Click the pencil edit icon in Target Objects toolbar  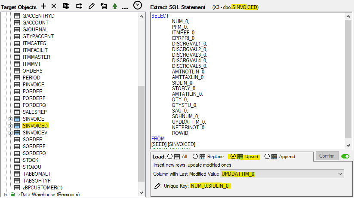click(x=91, y=6)
